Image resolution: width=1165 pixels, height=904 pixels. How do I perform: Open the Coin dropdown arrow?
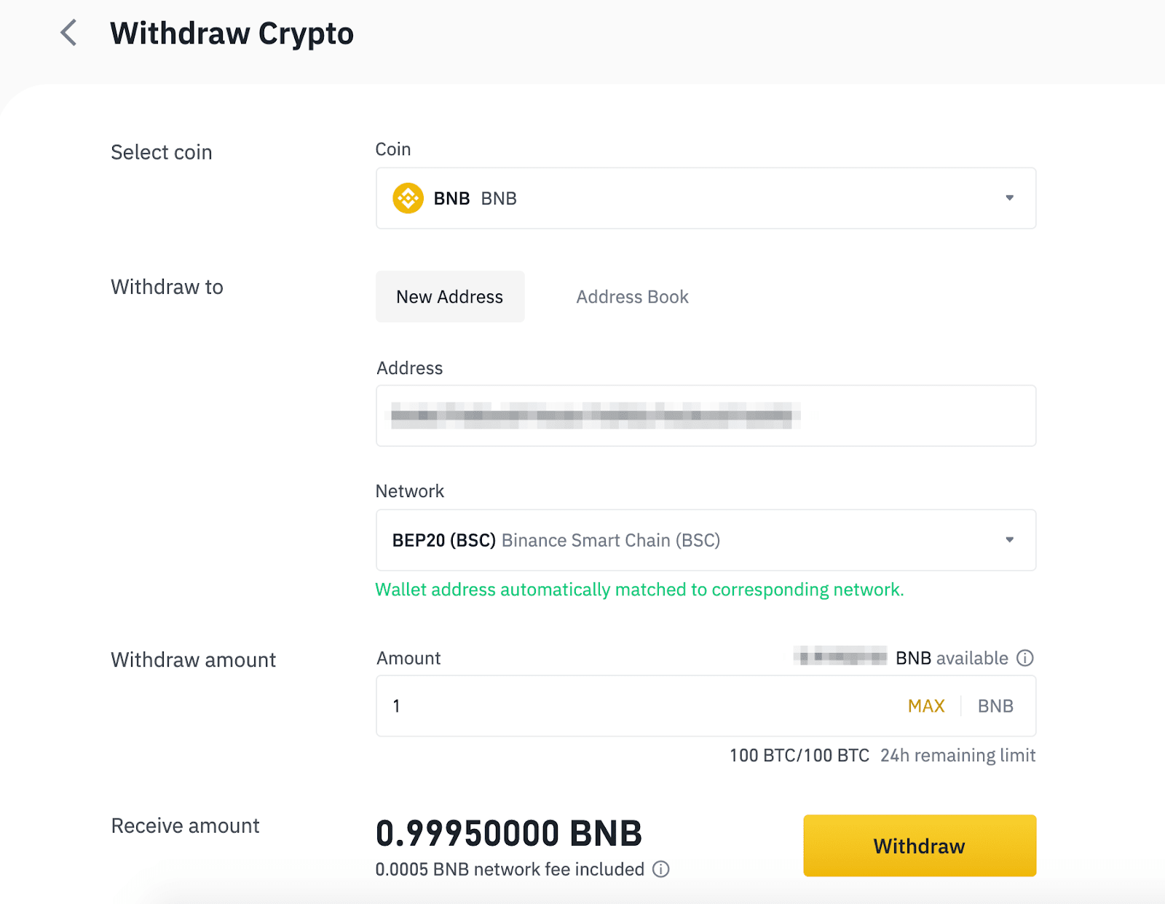(1009, 198)
